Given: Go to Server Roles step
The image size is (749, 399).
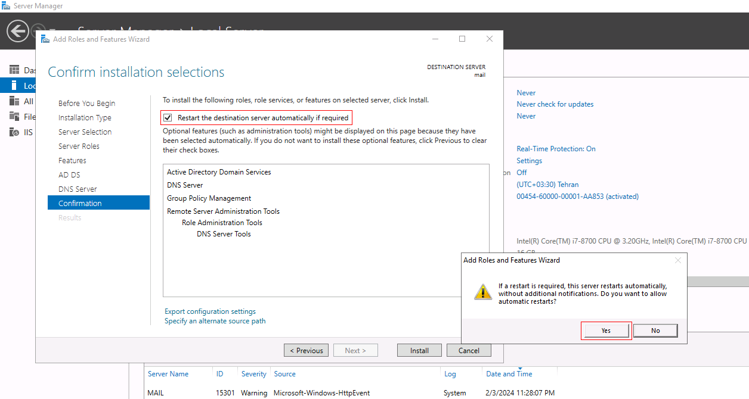Looking at the screenshot, I should pos(79,146).
